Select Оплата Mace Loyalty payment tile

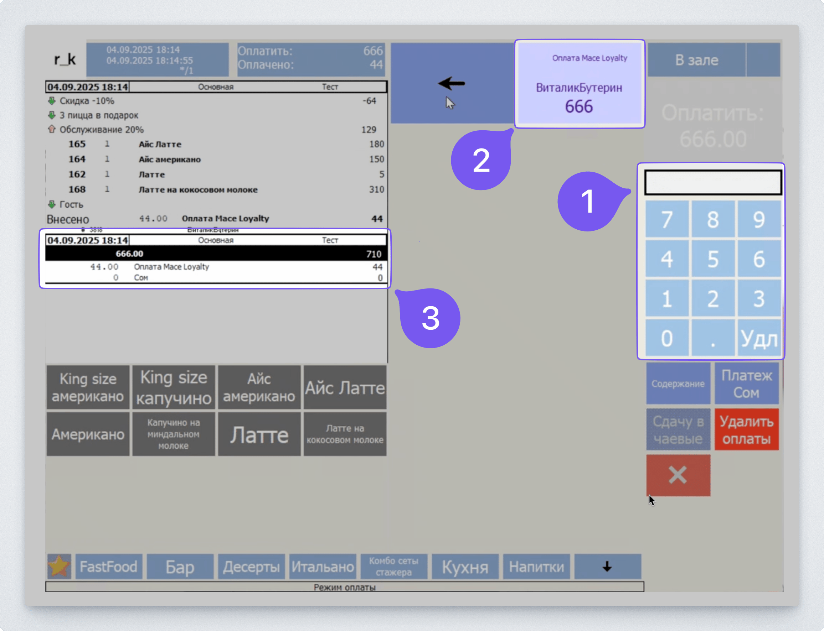click(579, 84)
